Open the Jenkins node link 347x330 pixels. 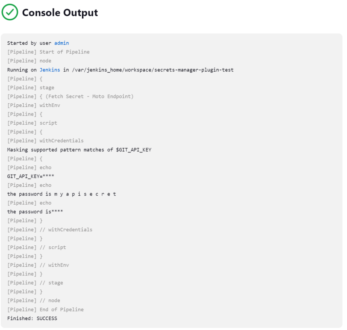[50, 70]
